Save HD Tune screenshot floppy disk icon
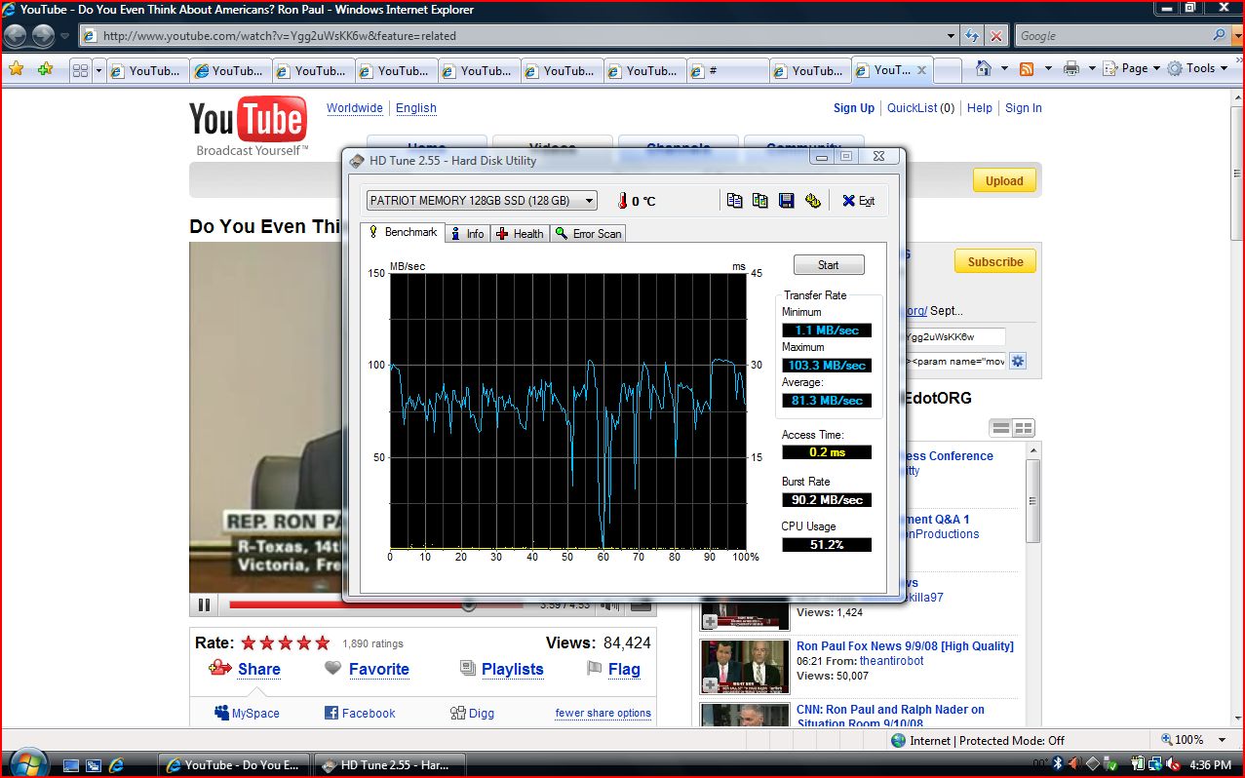The height and width of the screenshot is (778, 1245). pos(787,200)
